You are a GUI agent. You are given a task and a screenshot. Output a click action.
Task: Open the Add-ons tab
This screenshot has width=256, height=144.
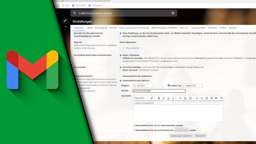(x=184, y=28)
